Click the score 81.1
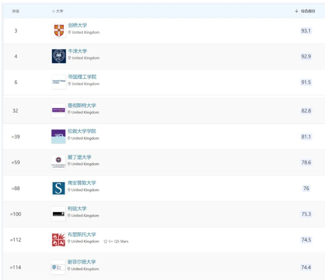Screen dimensions: 325x280 [x=306, y=137]
